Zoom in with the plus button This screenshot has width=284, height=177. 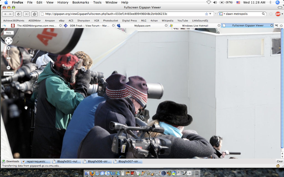point(9,48)
